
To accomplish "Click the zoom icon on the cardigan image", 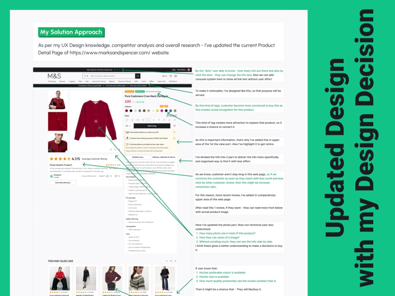I will (x=96, y=121).
